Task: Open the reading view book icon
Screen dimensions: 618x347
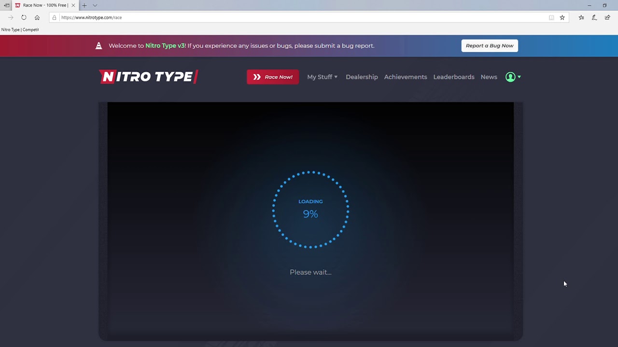Action: pyautogui.click(x=551, y=17)
